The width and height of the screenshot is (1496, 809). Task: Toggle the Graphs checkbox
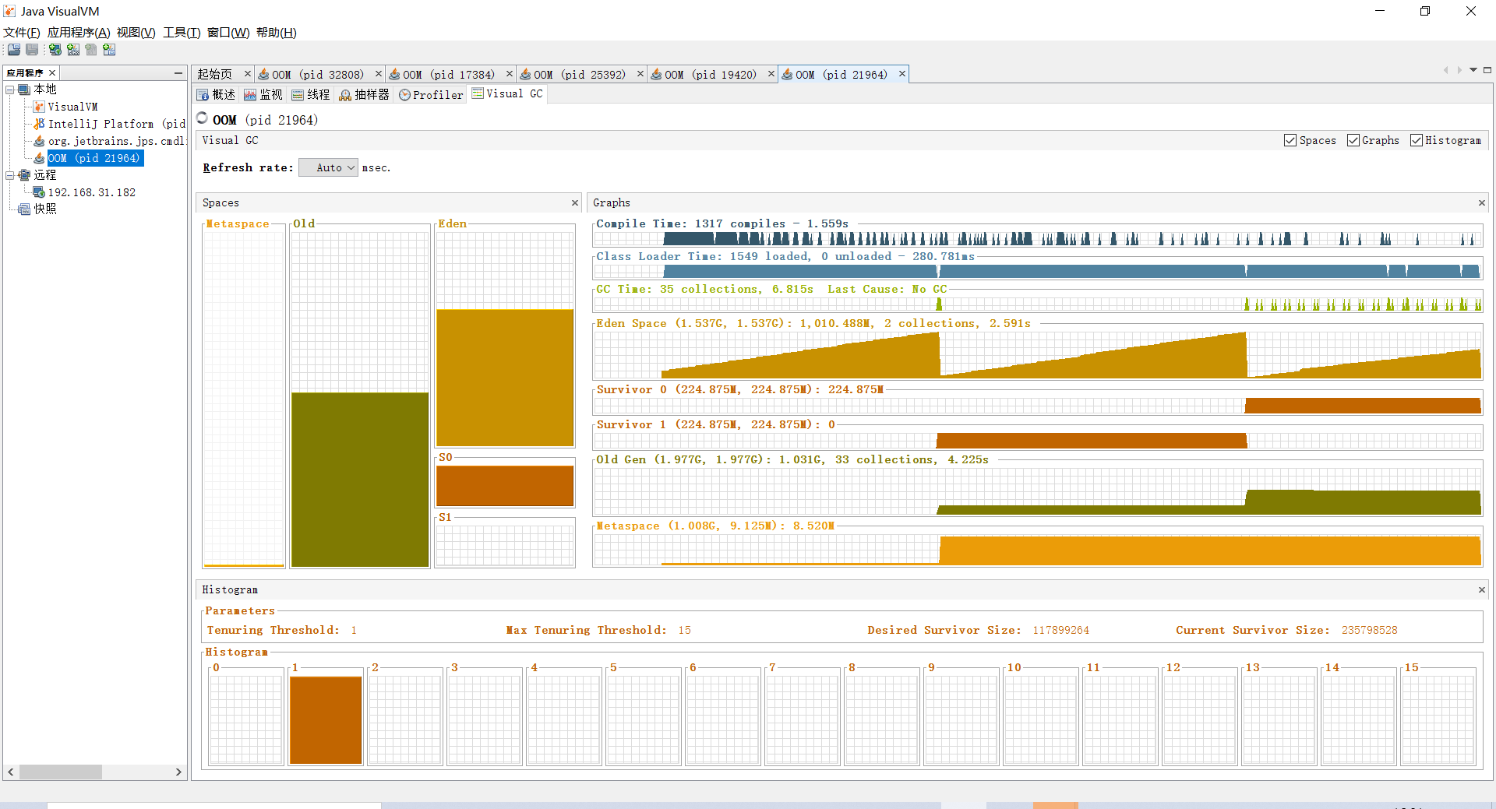pos(1353,140)
